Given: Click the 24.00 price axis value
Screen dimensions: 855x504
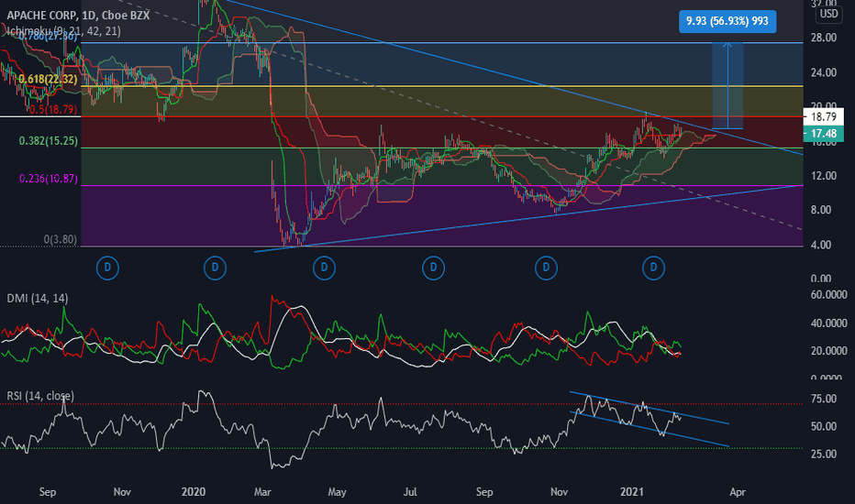Looking at the screenshot, I should [824, 72].
